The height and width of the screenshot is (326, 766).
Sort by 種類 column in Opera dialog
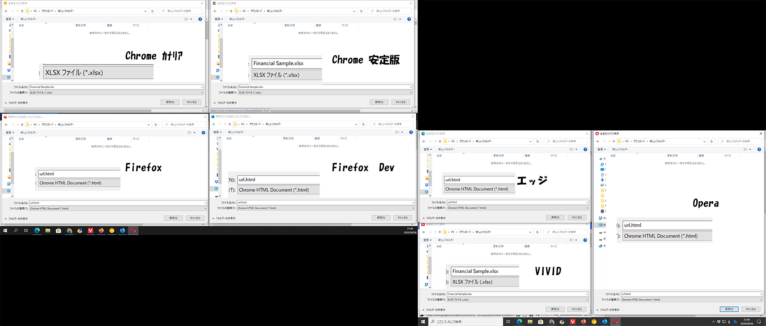[701, 155]
